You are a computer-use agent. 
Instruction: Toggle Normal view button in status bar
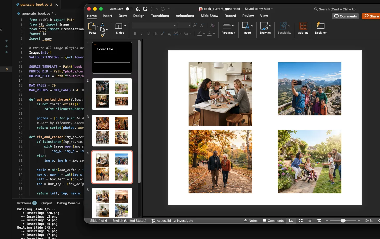coord(291,221)
